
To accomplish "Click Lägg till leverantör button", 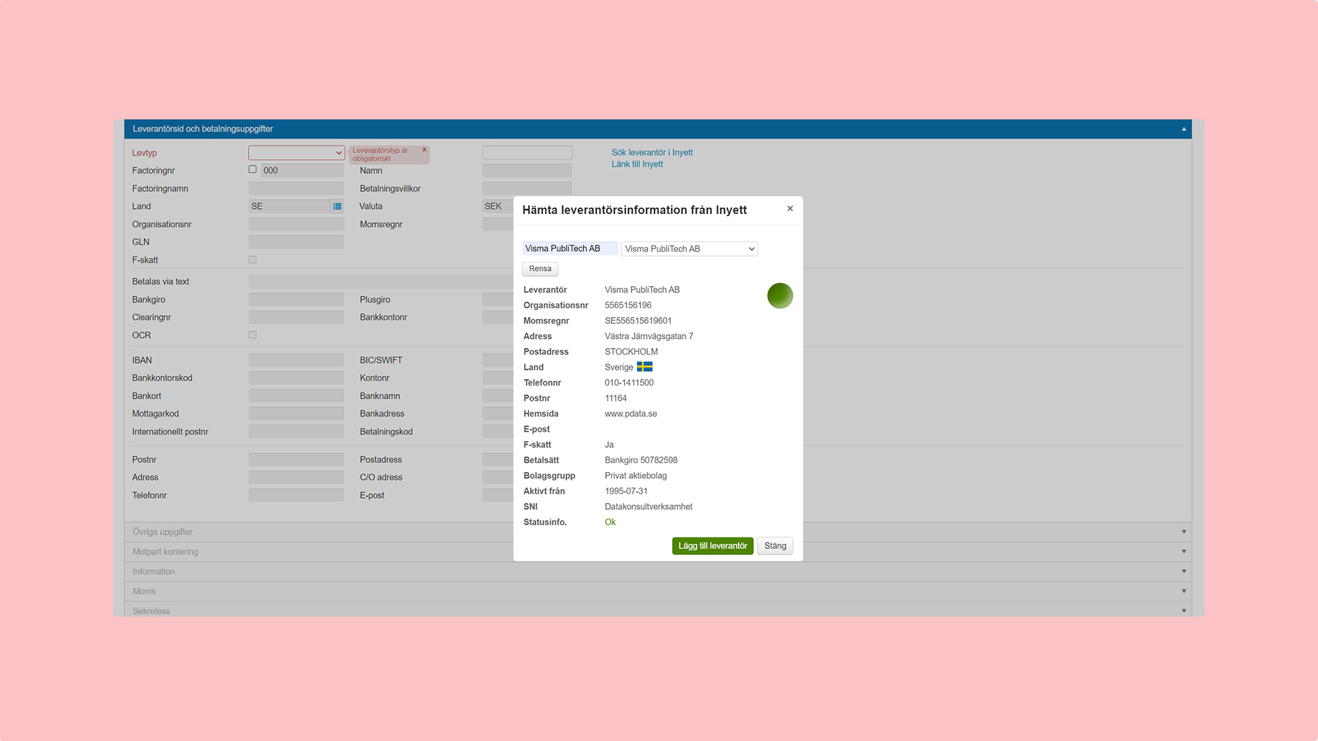I will point(713,546).
